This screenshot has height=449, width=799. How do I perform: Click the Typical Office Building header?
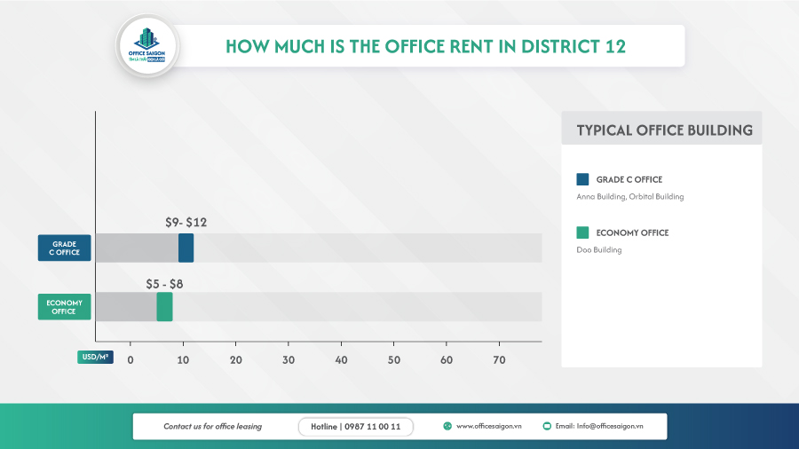click(x=663, y=130)
